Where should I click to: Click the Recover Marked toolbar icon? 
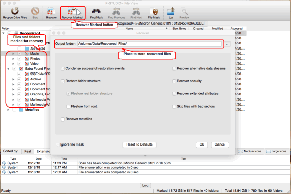click(x=71, y=11)
